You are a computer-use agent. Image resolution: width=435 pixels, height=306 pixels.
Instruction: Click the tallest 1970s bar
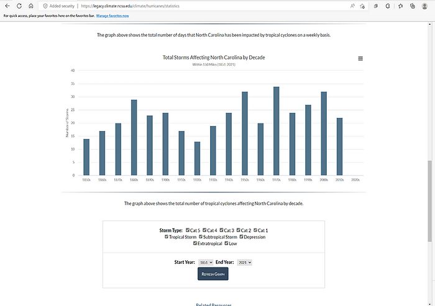click(x=277, y=131)
